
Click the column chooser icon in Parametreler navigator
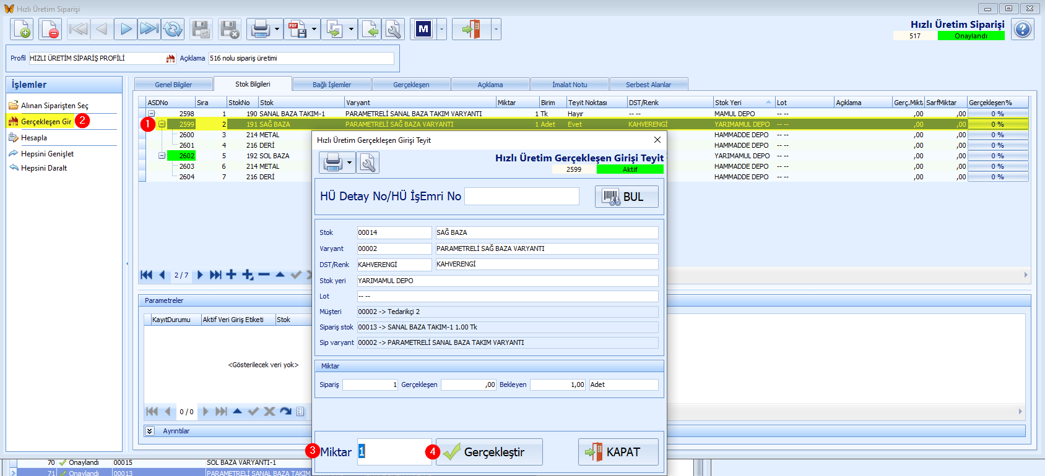[x=300, y=412]
